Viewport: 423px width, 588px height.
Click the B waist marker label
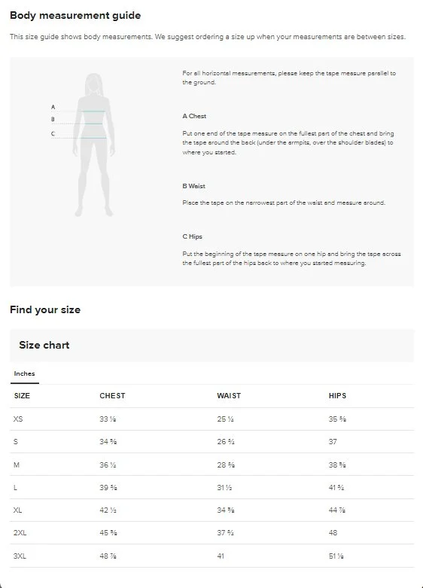[53, 119]
